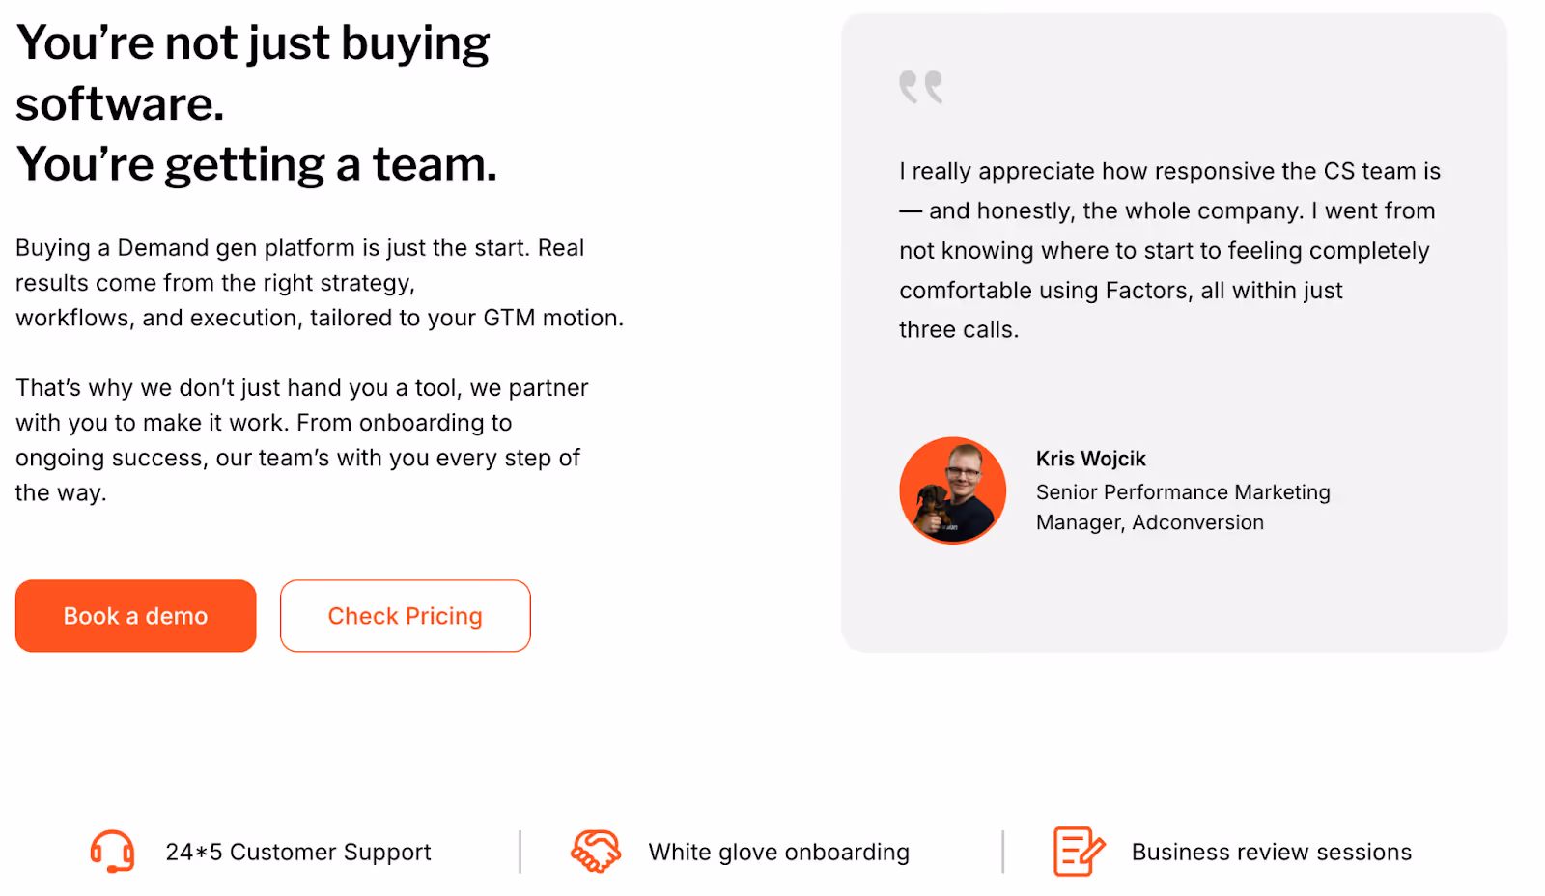1545x896 pixels.
Task: Click the 24*5 Customer Support label
Action: (297, 852)
